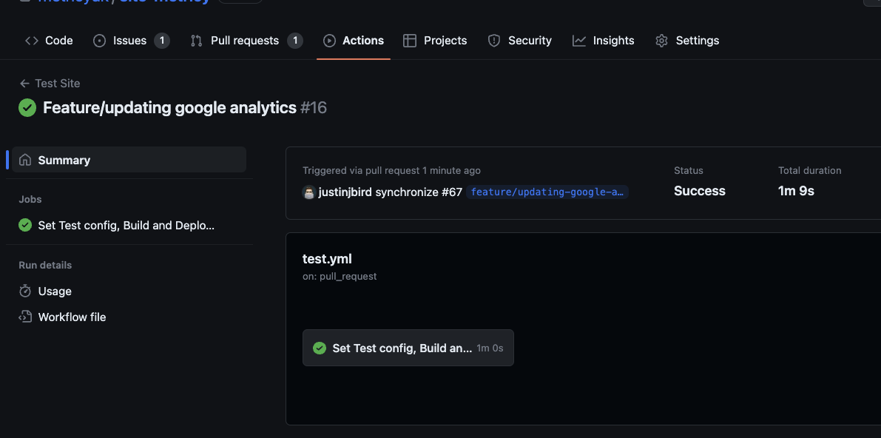Click the green check in the test.yml job card
Viewport: 881px width, 438px height.
[320, 348]
